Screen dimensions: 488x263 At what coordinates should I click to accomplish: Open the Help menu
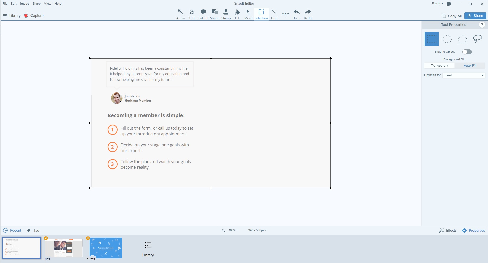58,4
